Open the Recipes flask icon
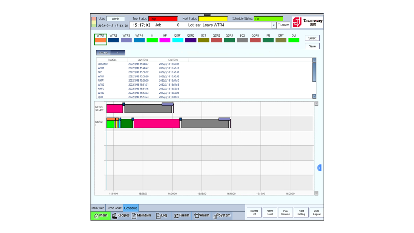The width and height of the screenshot is (414, 233). [114, 216]
